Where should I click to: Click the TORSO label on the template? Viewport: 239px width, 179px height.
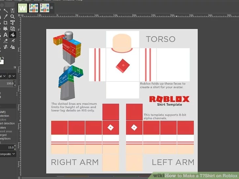161,39
